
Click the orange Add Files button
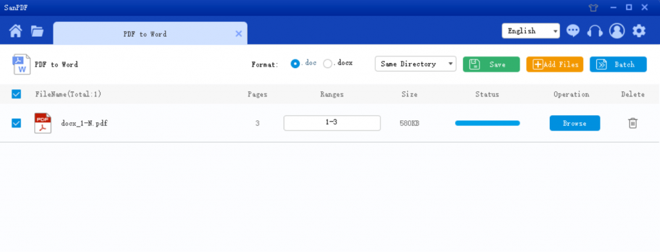click(x=555, y=64)
